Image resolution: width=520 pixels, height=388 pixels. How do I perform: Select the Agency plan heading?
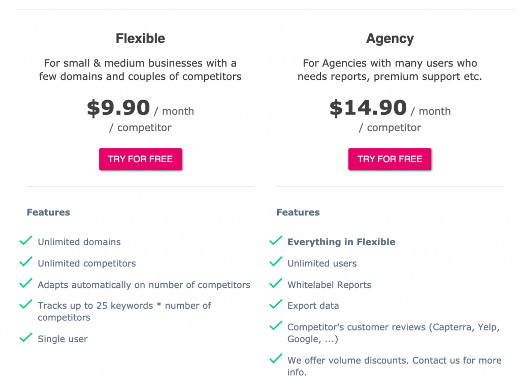point(390,39)
